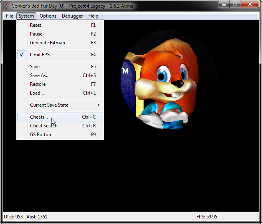Click the GS Button menu entry
Viewport: 262px width, 224px height.
coord(60,135)
